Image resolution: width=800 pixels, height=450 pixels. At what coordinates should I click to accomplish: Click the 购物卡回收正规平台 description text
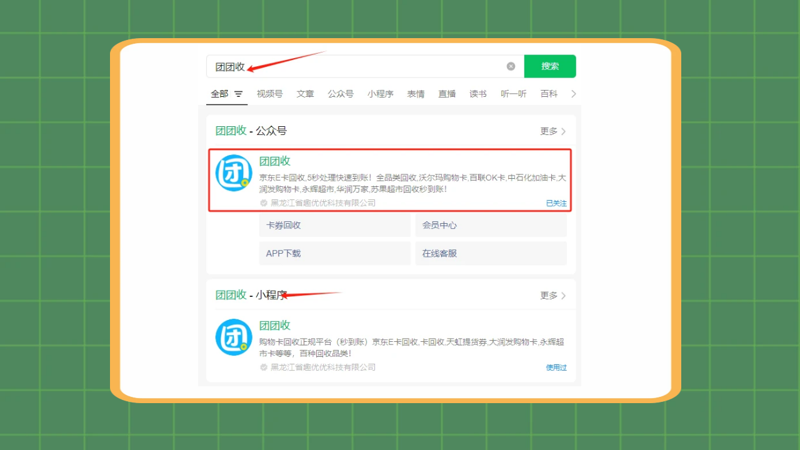tap(412, 347)
